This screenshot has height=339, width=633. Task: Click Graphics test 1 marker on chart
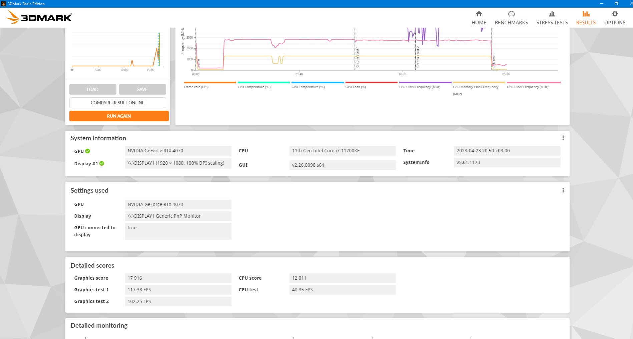point(358,57)
